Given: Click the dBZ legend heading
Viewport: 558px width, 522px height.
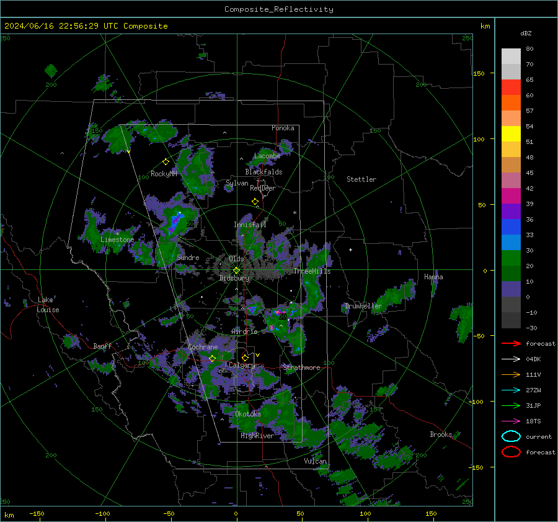Looking at the screenshot, I should 526,33.
